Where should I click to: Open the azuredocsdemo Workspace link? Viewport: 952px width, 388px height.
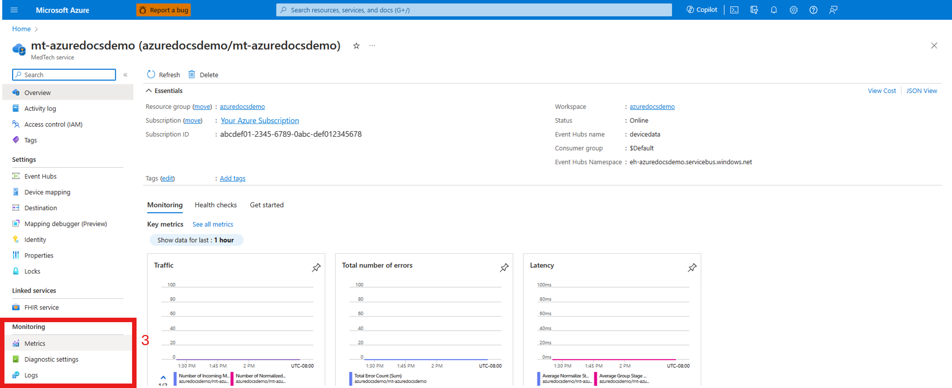click(x=652, y=106)
